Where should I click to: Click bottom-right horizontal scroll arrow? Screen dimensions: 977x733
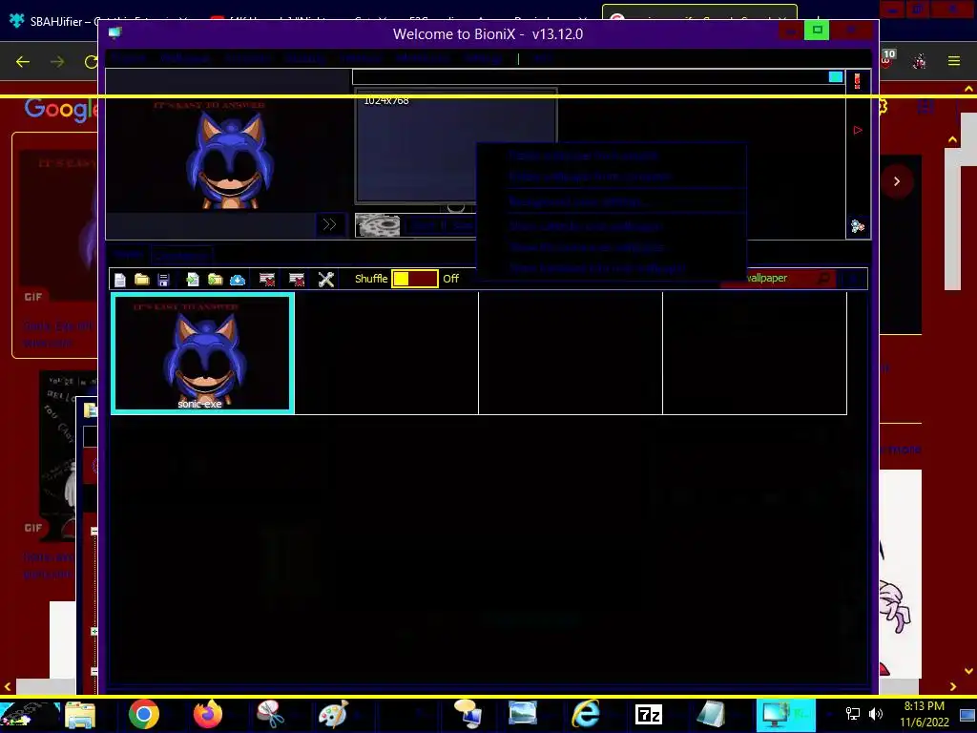[x=953, y=686]
